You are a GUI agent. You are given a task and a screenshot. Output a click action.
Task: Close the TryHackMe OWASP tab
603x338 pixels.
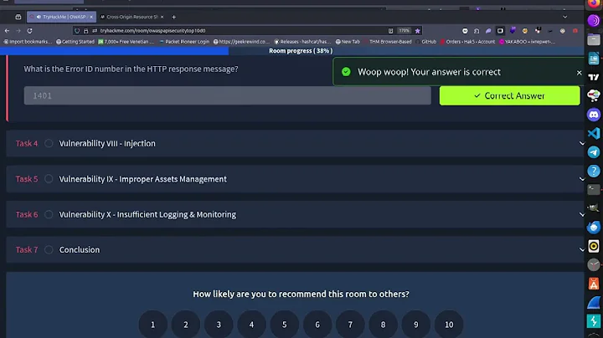coord(91,17)
